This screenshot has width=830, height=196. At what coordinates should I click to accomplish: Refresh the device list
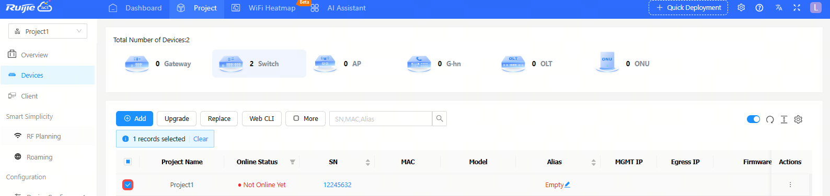coord(770,119)
